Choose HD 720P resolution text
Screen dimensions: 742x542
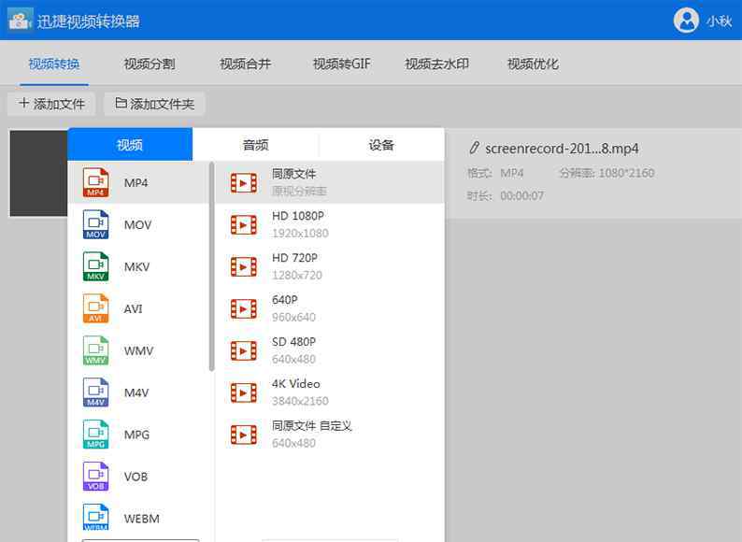[x=294, y=258]
